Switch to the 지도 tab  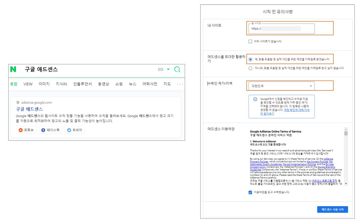[x=167, y=84]
